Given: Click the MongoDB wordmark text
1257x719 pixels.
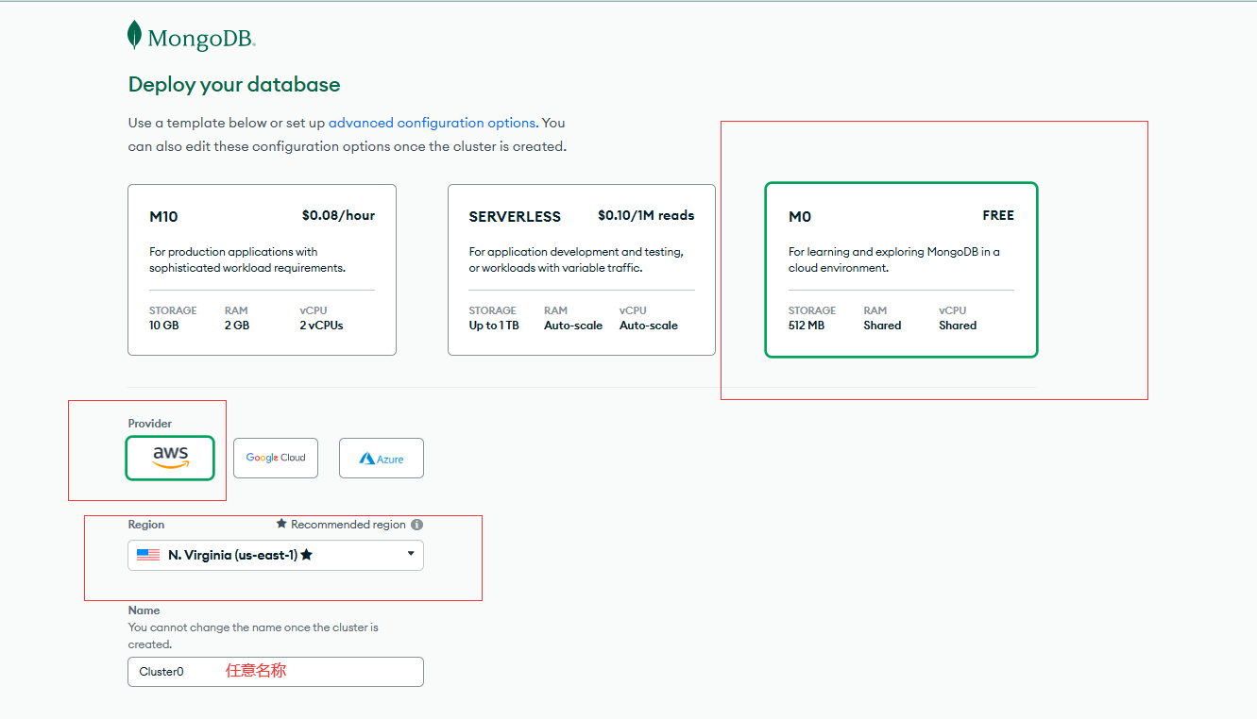Looking at the screenshot, I should 201,39.
